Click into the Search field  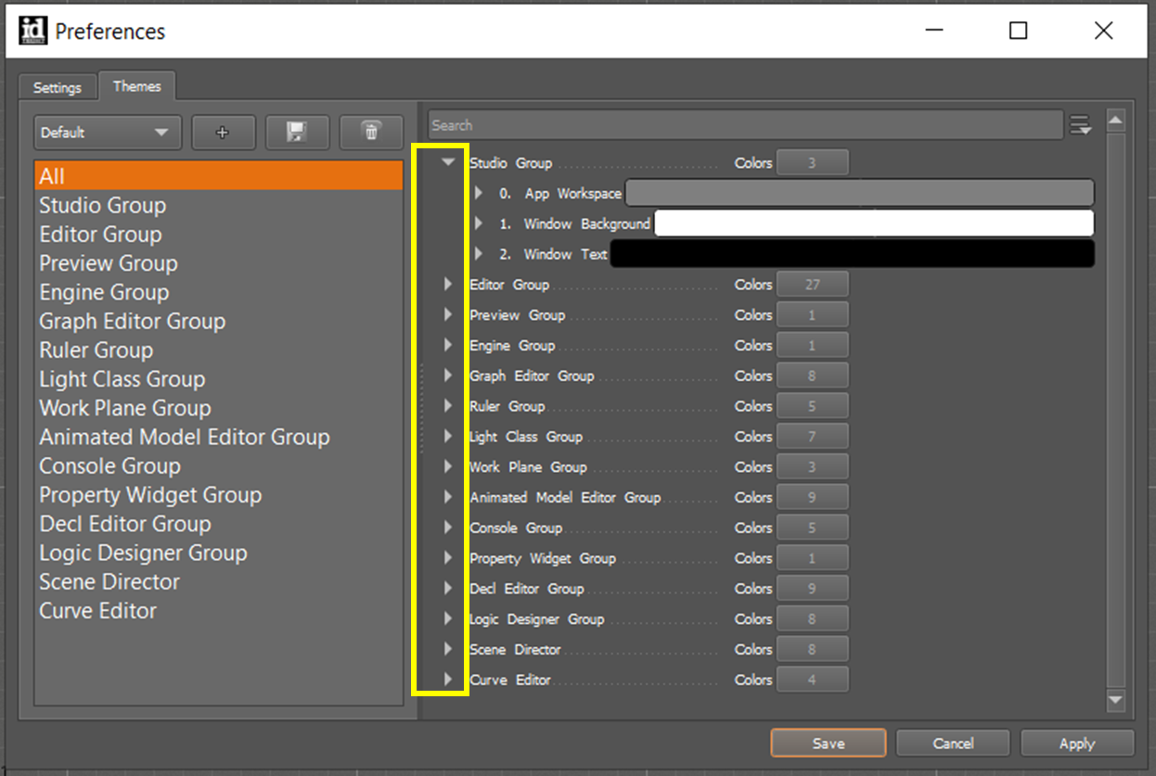coord(745,125)
